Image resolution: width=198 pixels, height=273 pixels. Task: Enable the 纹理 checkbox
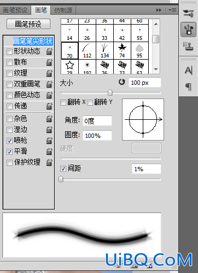pyautogui.click(x=9, y=73)
